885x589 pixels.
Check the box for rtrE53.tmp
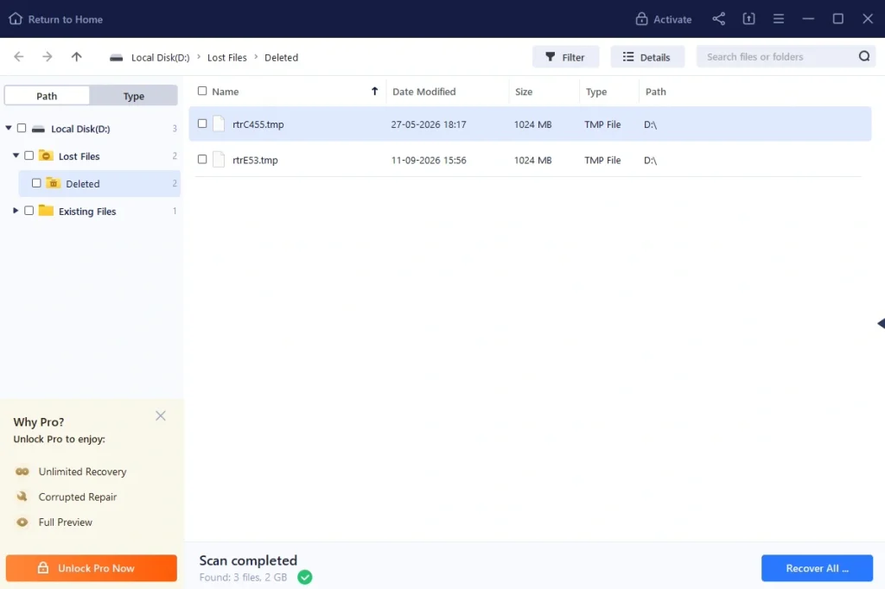pyautogui.click(x=202, y=160)
